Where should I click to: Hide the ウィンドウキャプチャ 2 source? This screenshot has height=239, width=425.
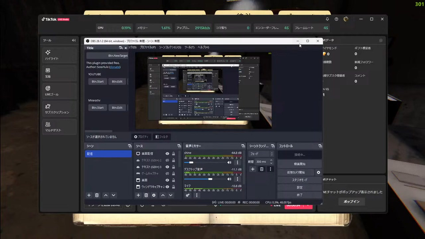click(x=167, y=187)
